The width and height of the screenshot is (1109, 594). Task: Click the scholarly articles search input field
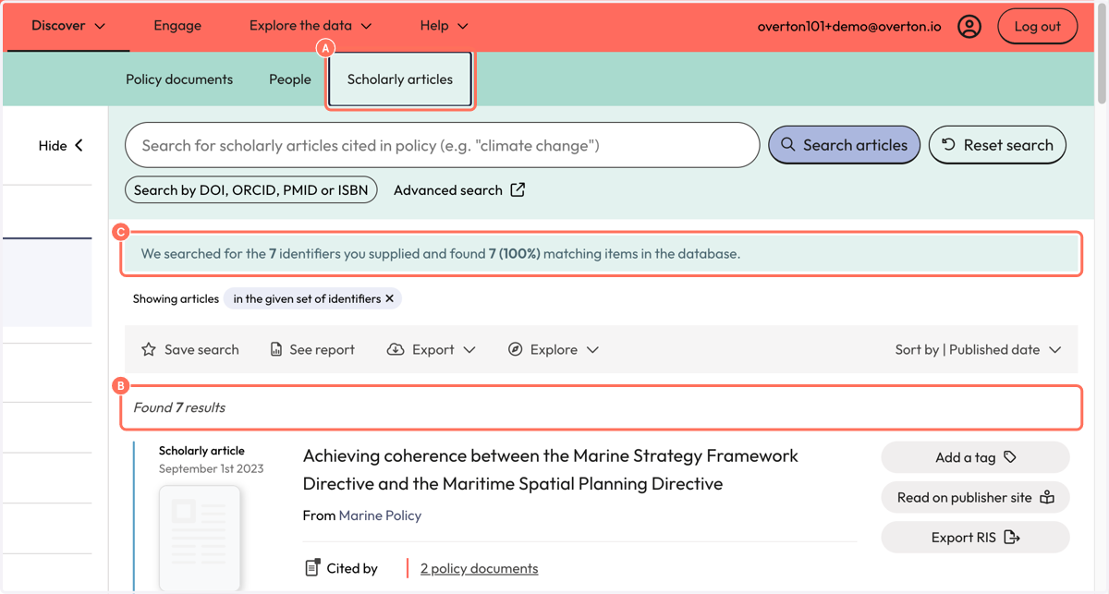(442, 145)
